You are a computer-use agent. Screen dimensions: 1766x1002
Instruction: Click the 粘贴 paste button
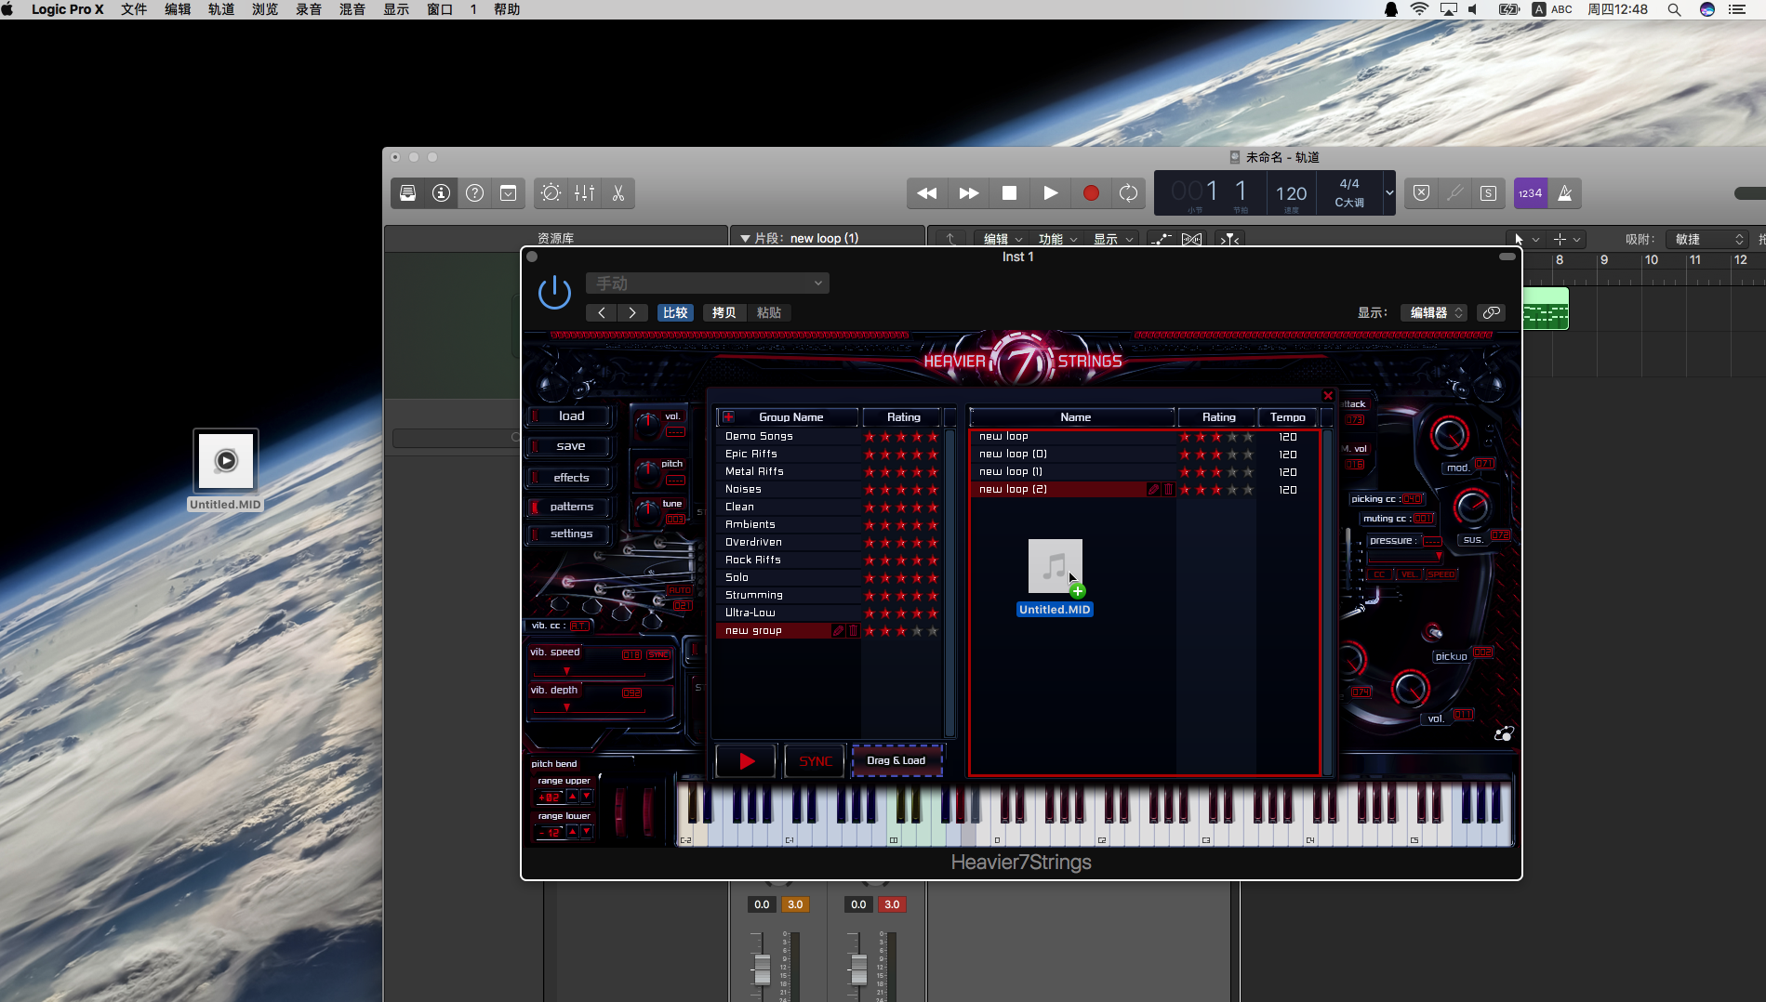pos(769,313)
